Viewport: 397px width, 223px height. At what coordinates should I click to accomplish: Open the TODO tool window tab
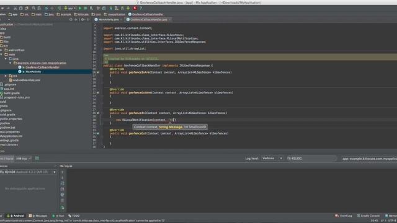tap(74, 216)
